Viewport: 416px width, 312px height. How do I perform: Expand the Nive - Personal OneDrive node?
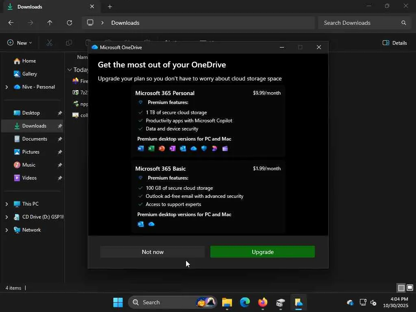[6, 87]
